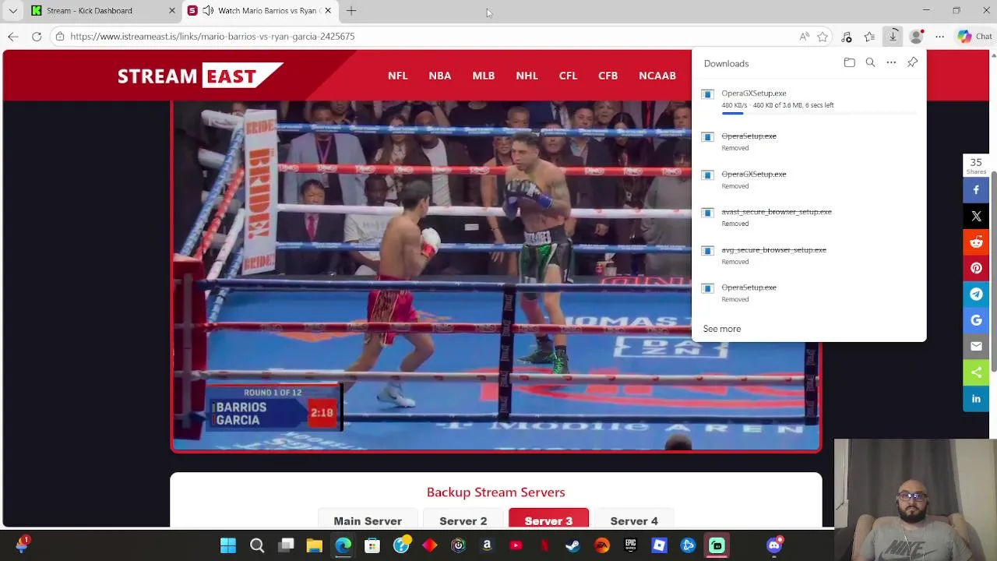Viewport: 997px width, 561px height.
Task: Click the OperaGXSetup.exe download progress bar
Action: [x=818, y=114]
